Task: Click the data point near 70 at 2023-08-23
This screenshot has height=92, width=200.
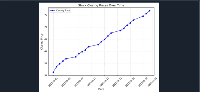Action: (124, 28)
